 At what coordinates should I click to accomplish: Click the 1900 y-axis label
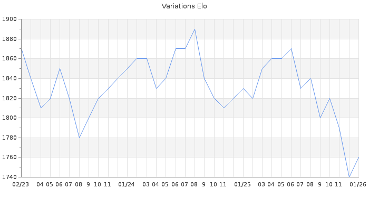point(9,19)
